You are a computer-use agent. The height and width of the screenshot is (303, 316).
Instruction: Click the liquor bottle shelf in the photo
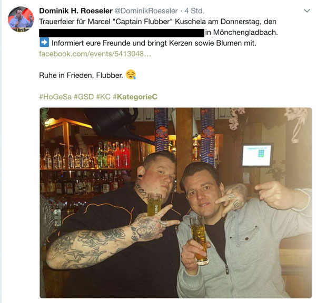[x=86, y=169]
